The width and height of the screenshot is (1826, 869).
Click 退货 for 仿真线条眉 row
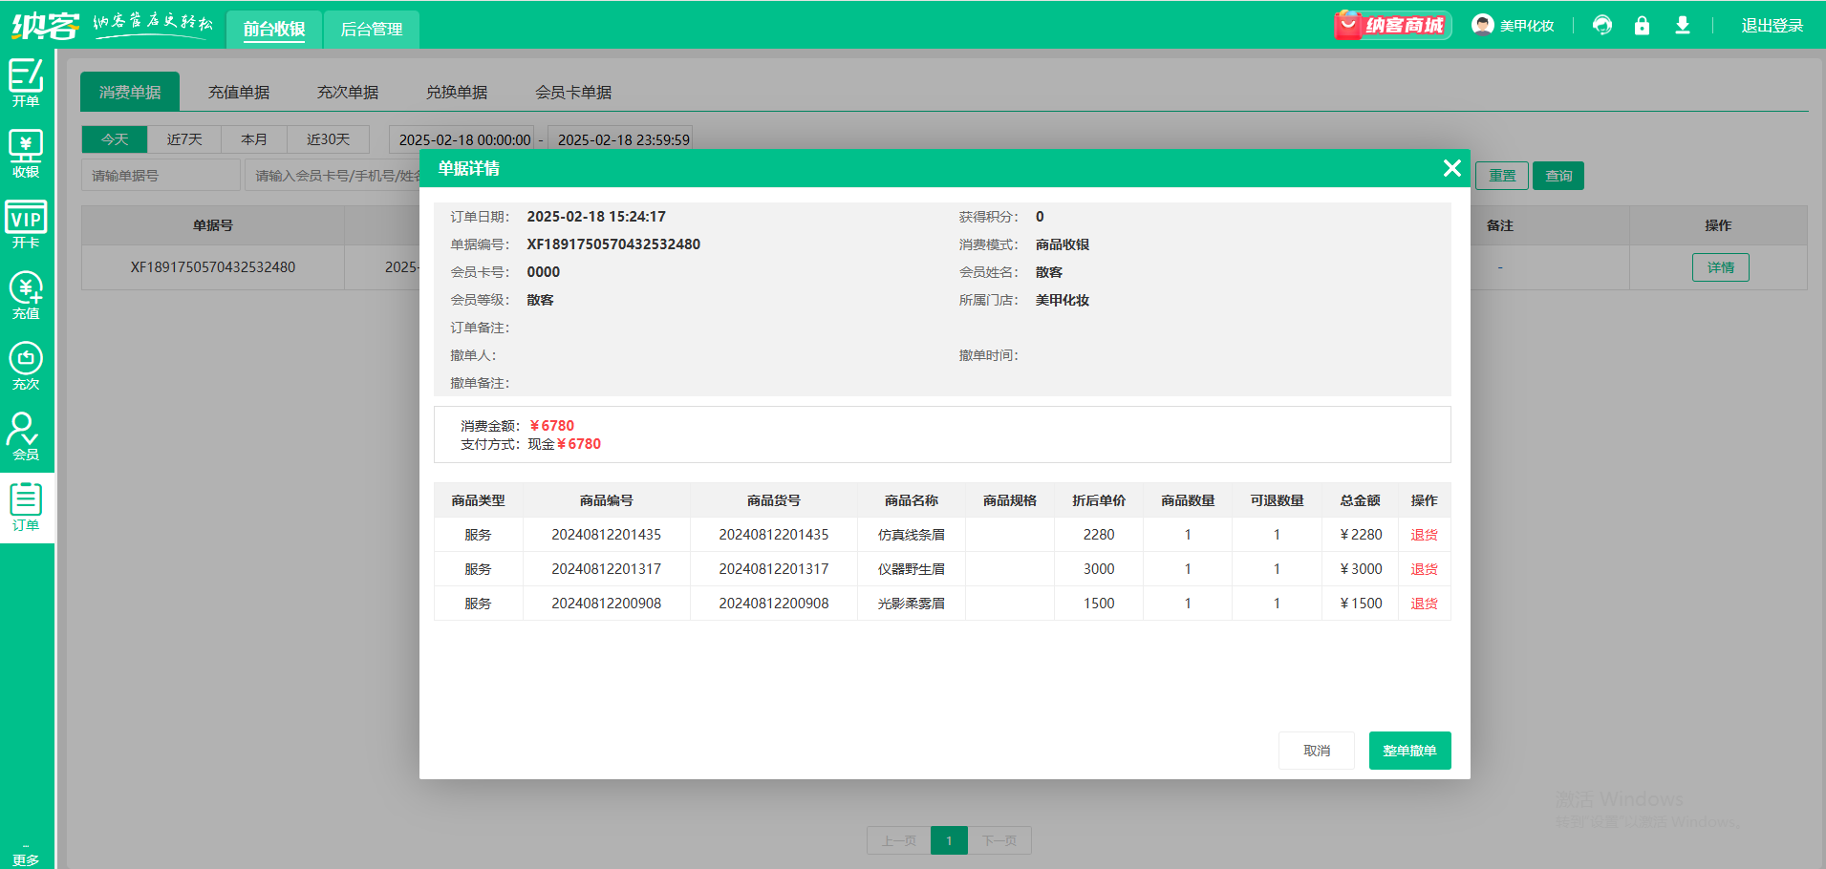pos(1424,535)
